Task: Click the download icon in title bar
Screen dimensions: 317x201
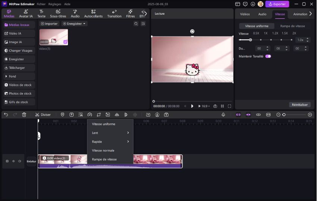Action: [253, 4]
